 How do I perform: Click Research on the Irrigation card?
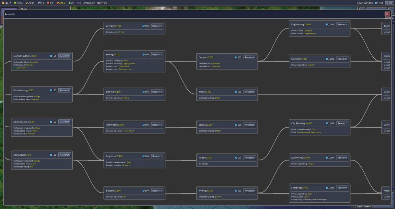pyautogui.click(x=157, y=156)
